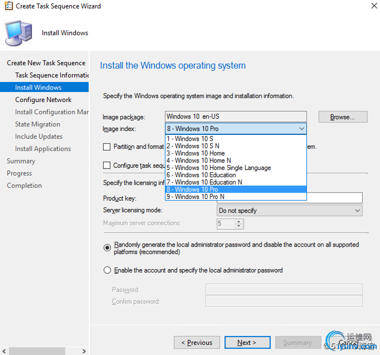
Task: Click the < Previous button
Action: tap(197, 342)
